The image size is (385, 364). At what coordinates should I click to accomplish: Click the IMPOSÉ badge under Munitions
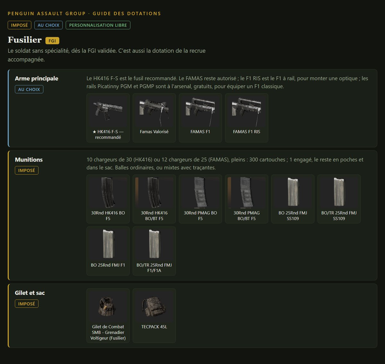coord(27,170)
